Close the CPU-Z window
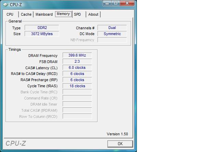The width and height of the screenshot is (219, 152). pos(127,3)
